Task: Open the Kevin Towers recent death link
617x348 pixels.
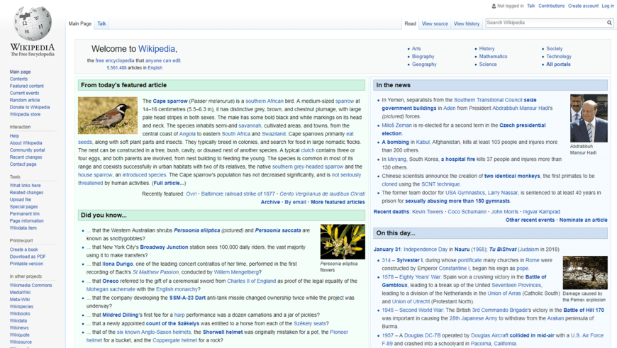Action: pos(428,212)
